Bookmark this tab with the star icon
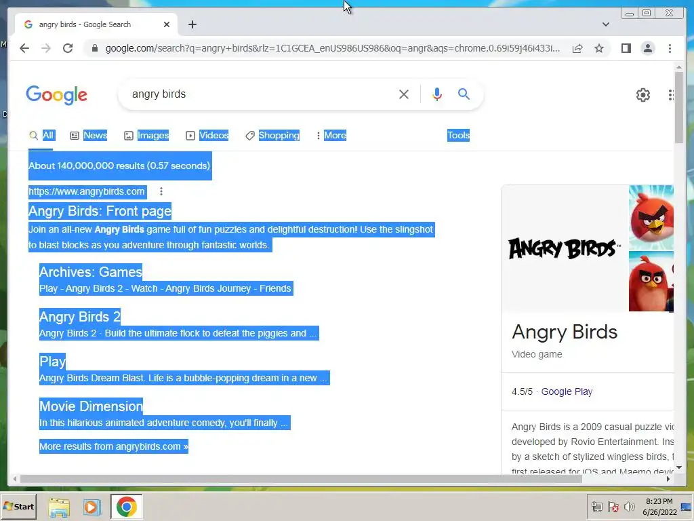 coord(599,48)
